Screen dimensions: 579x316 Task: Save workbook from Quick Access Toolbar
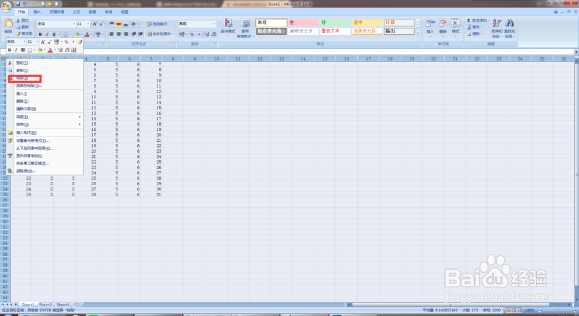18,3
